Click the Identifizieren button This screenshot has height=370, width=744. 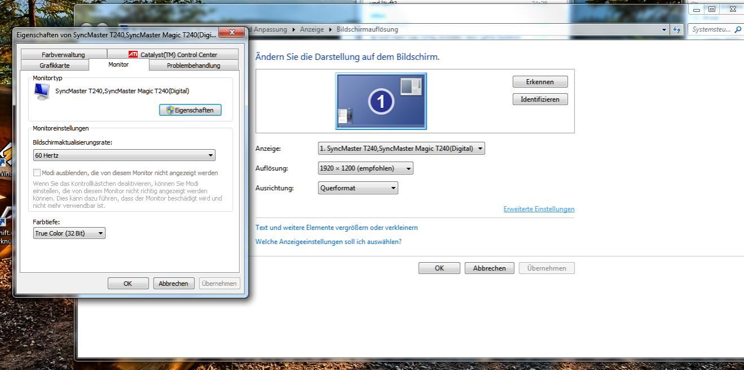(540, 99)
